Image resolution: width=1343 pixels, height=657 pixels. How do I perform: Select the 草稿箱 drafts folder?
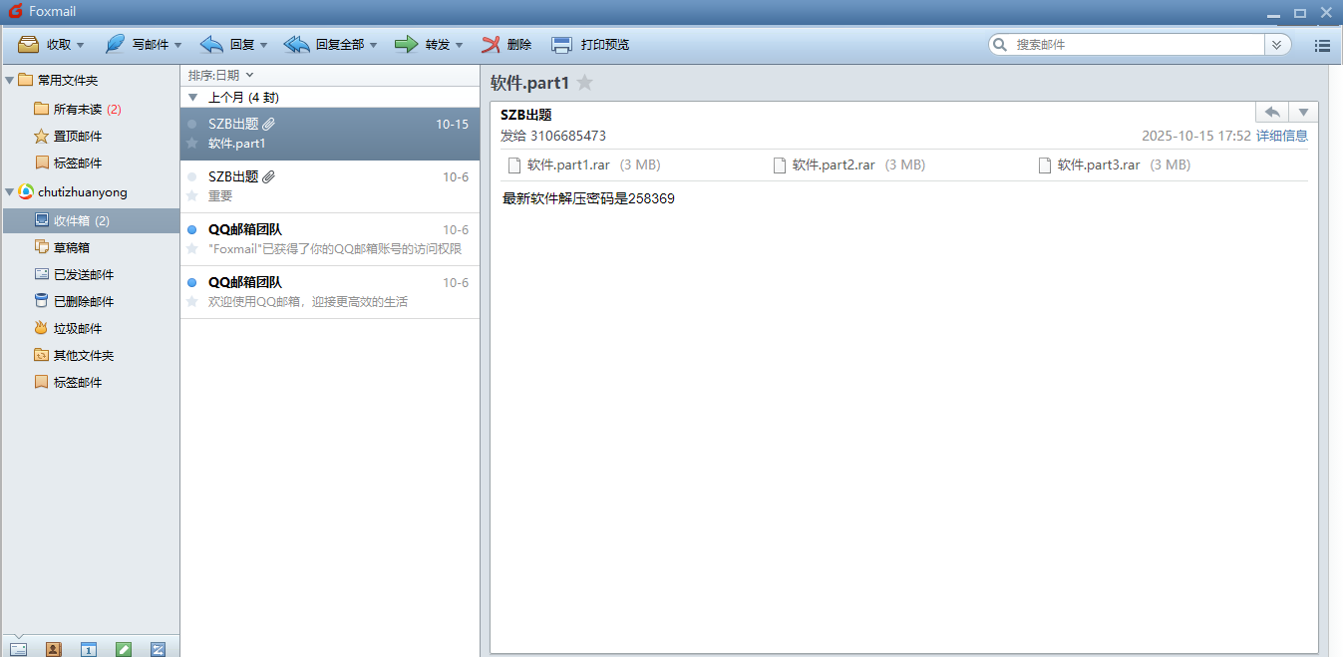click(71, 247)
